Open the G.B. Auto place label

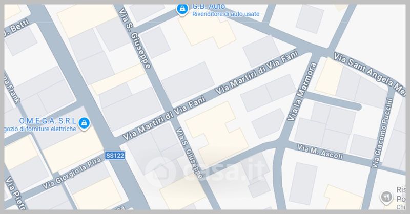pos(209,7)
